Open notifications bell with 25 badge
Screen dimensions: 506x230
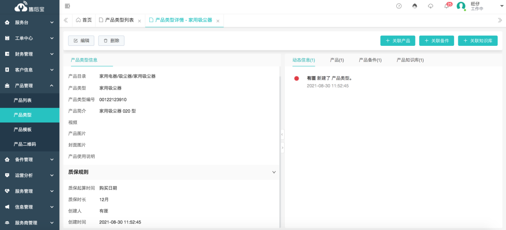click(447, 6)
